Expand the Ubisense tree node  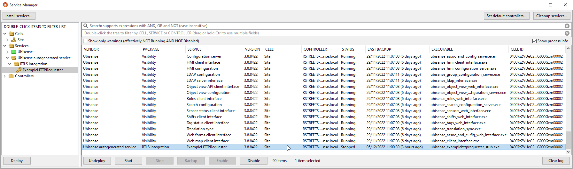[7, 52]
